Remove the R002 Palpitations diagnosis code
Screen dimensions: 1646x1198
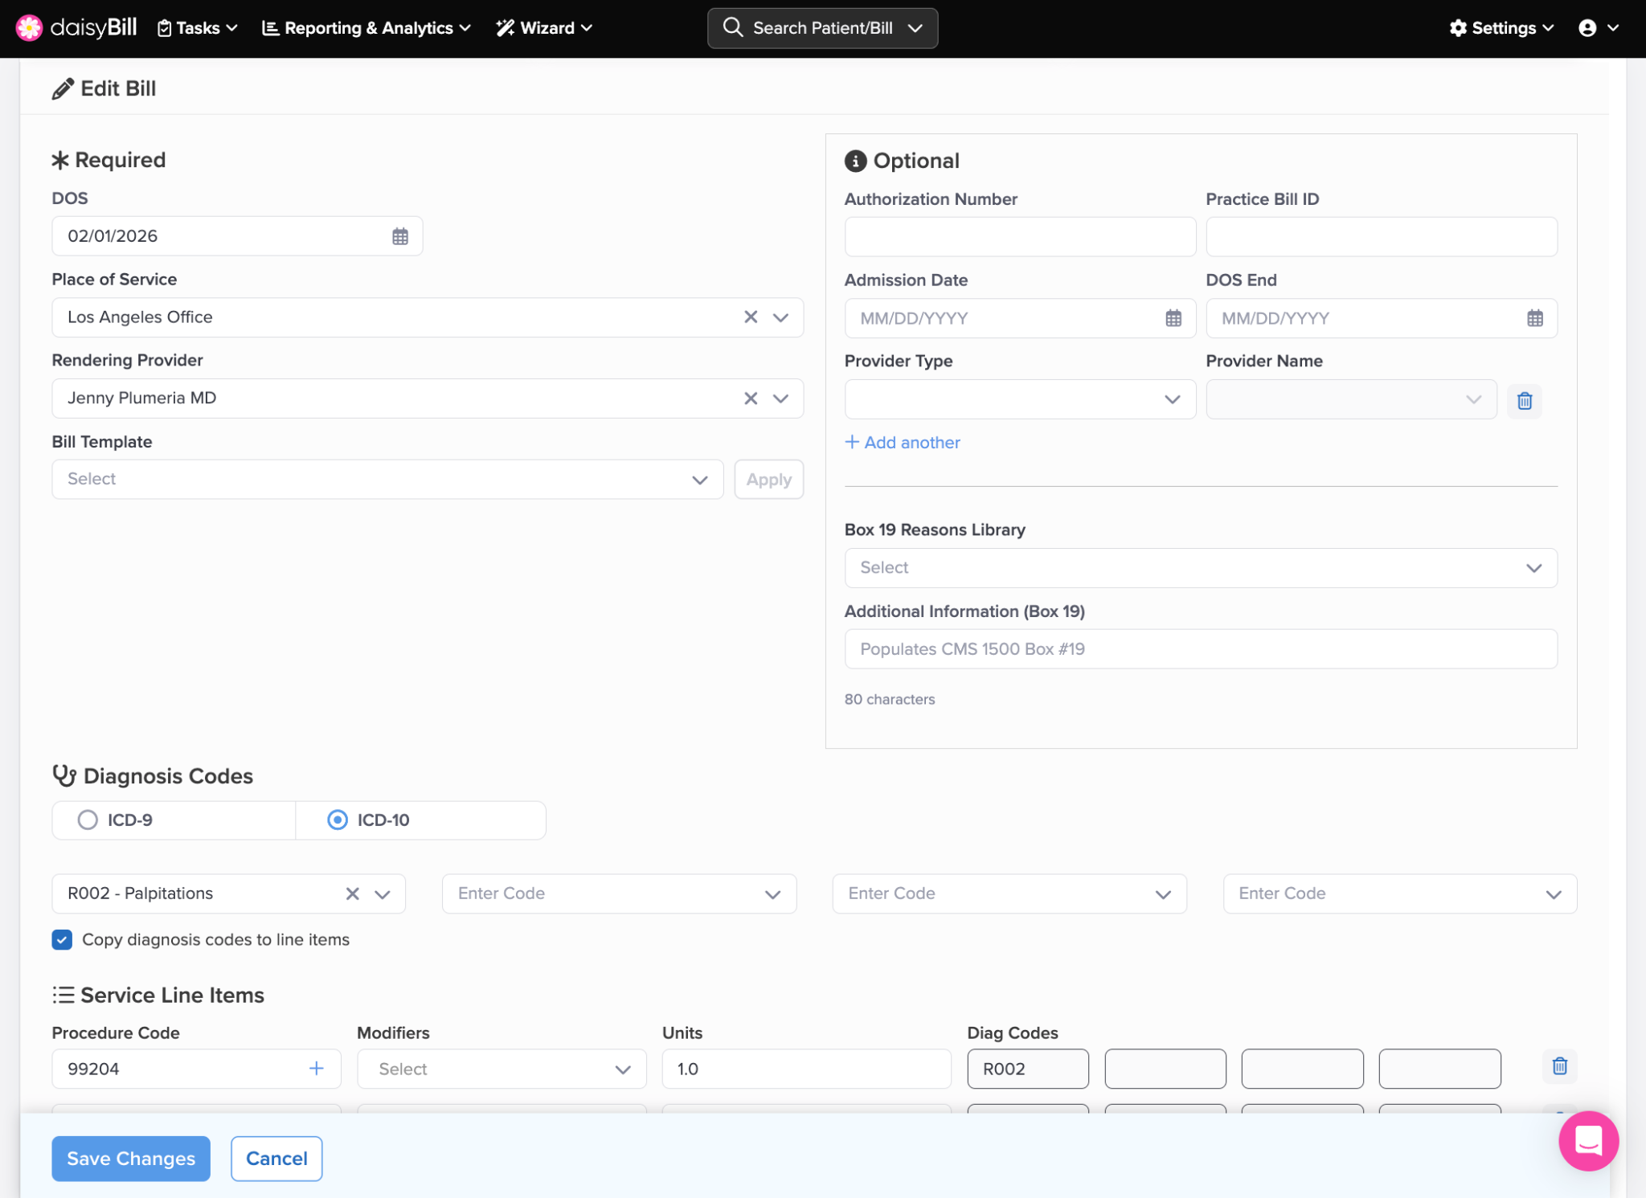click(352, 893)
